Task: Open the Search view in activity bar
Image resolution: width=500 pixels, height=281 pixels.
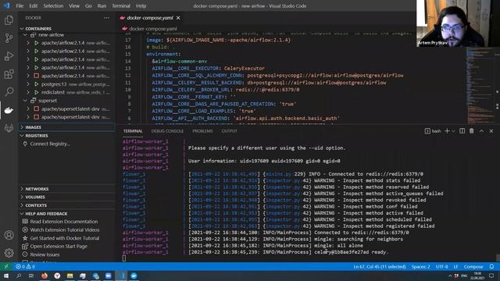Action: tap(9, 92)
